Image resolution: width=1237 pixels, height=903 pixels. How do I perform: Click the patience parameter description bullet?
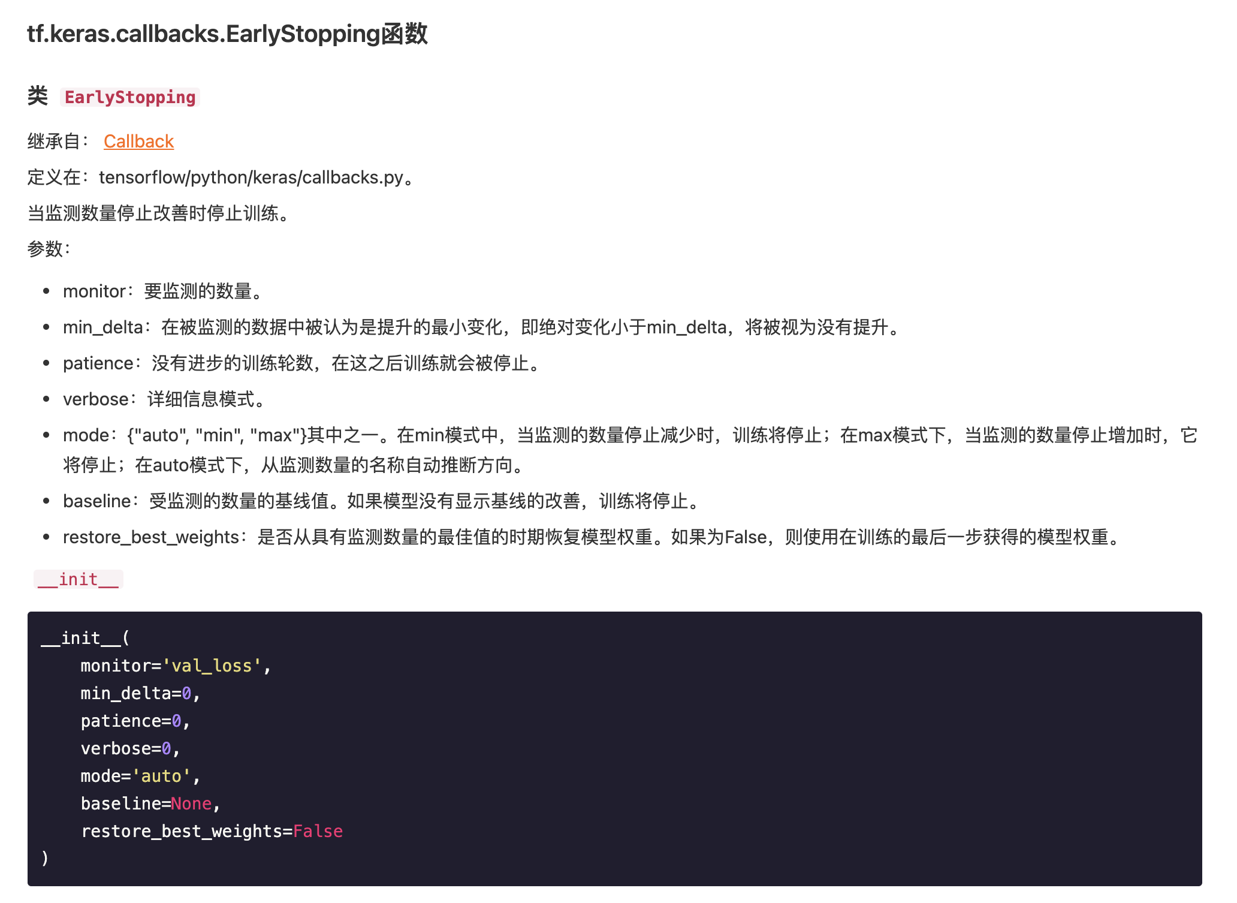coord(303,363)
